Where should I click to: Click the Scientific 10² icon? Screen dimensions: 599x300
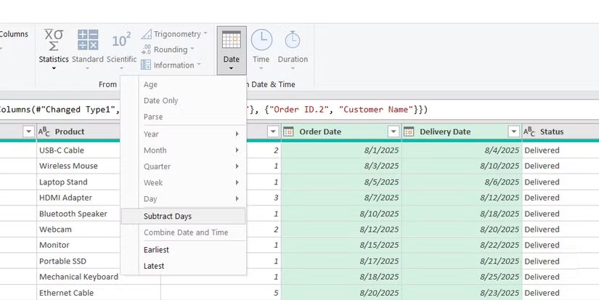[x=121, y=41]
